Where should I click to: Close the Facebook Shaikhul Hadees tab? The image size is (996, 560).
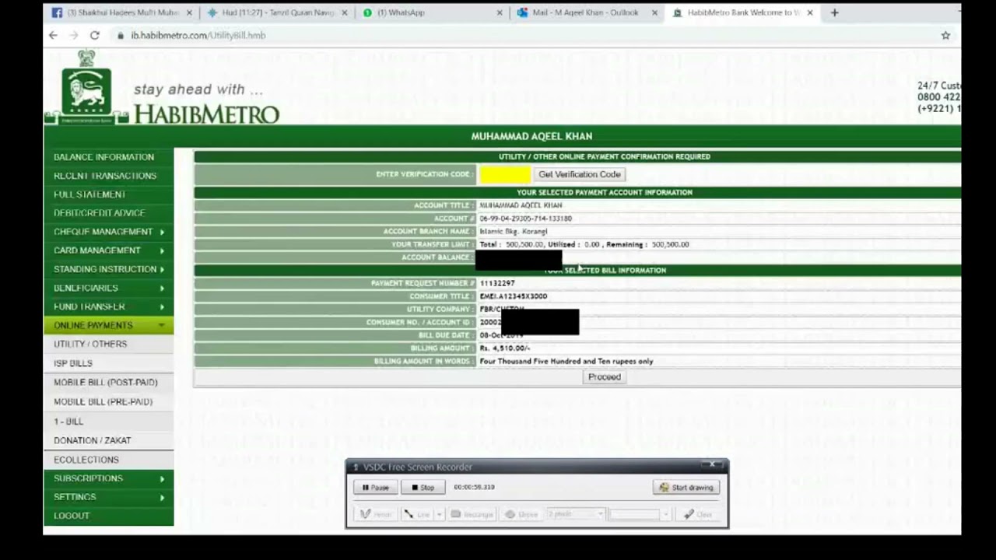(x=189, y=12)
